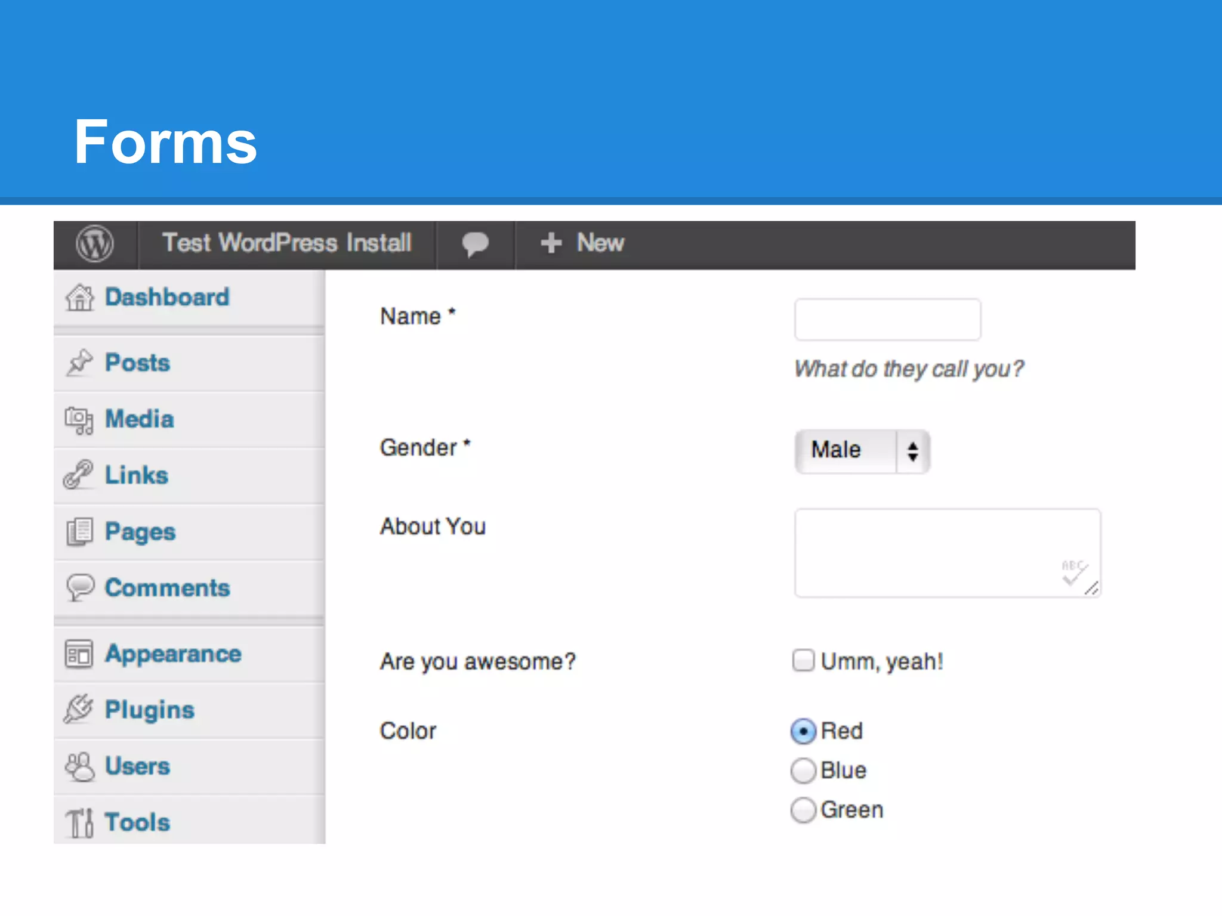The height and width of the screenshot is (916, 1222).
Task: Click the "Forms" slide title
Action: pos(165,142)
